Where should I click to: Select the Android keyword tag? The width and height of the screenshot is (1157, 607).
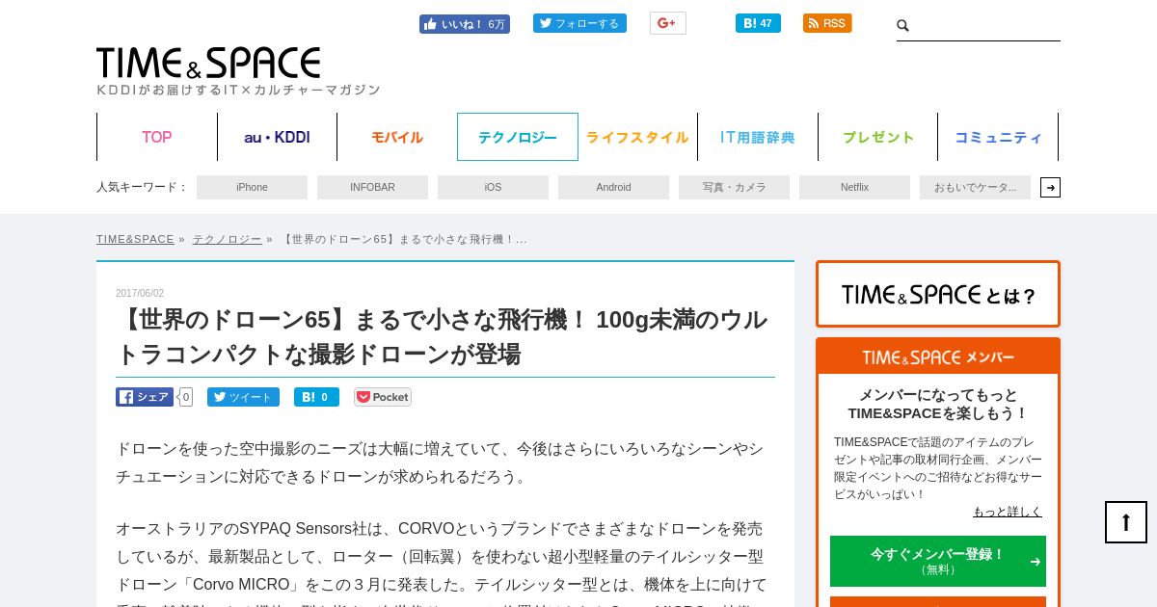coord(613,187)
